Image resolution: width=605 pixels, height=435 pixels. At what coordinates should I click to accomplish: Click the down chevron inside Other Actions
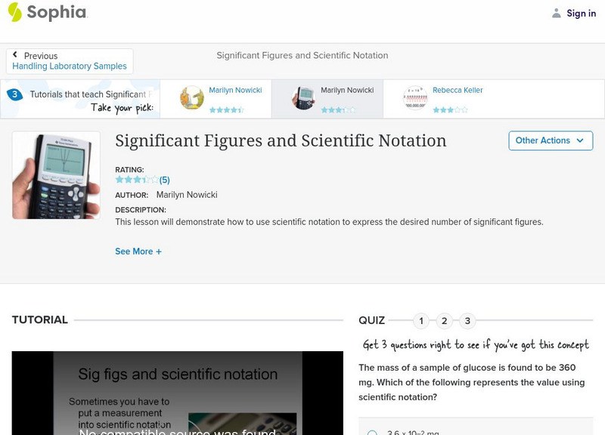point(579,140)
